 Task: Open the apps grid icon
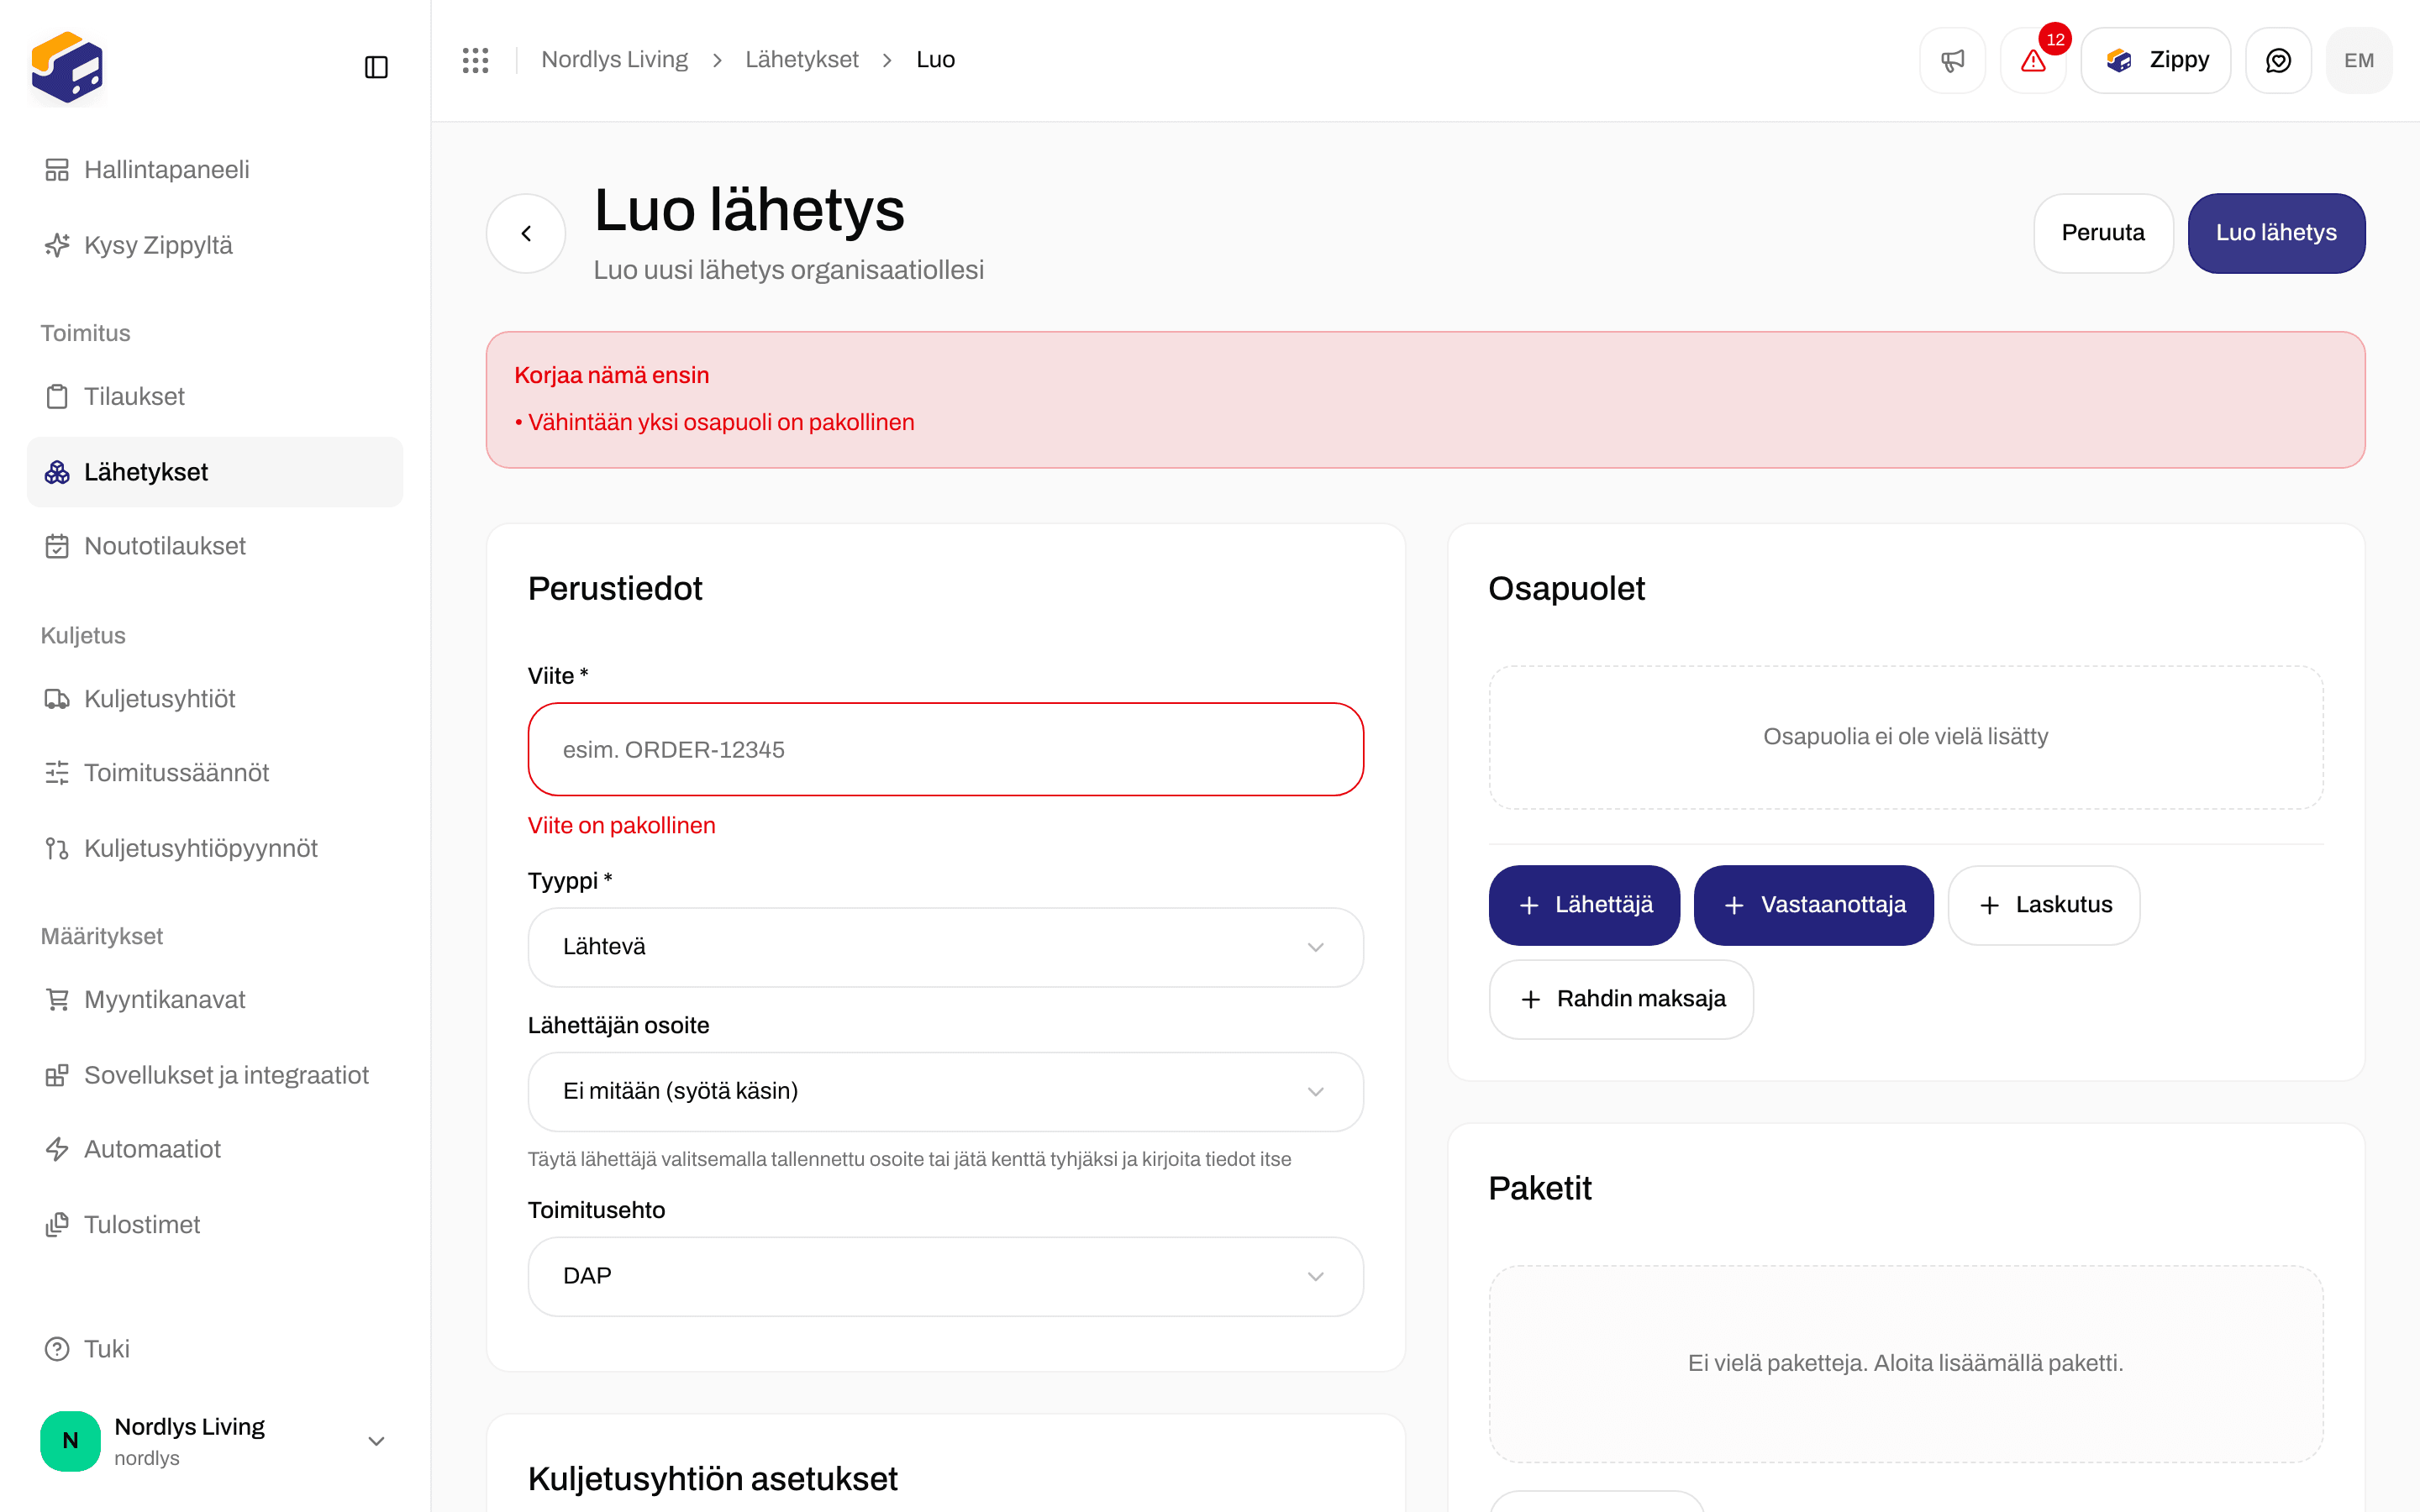(x=475, y=60)
